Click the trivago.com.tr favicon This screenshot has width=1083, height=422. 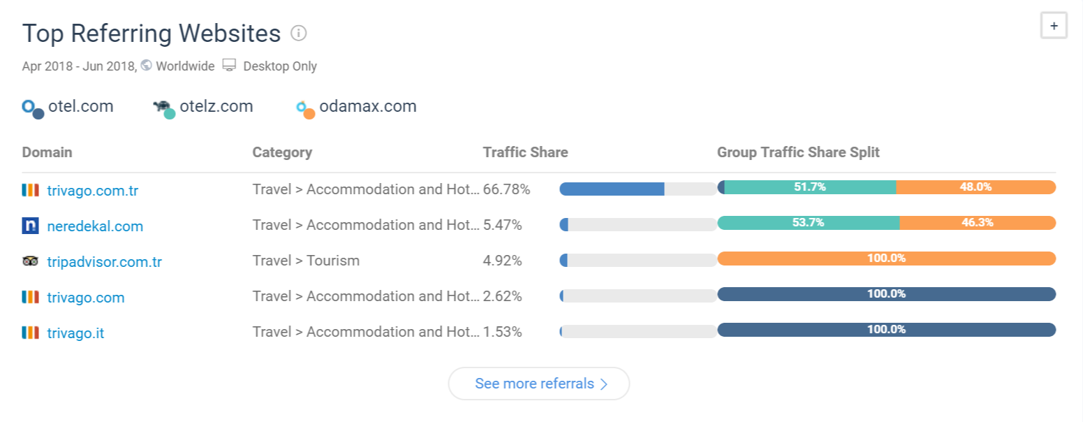(x=30, y=190)
